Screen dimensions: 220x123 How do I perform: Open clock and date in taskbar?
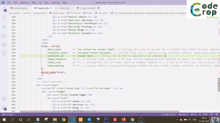point(204,120)
